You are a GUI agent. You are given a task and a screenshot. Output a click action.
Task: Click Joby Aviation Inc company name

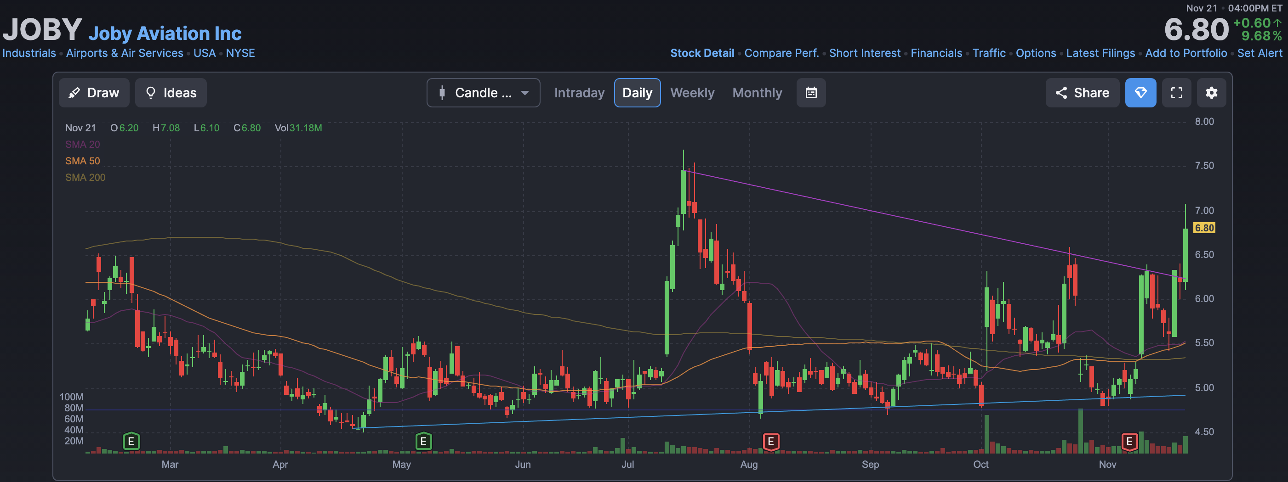pyautogui.click(x=165, y=33)
